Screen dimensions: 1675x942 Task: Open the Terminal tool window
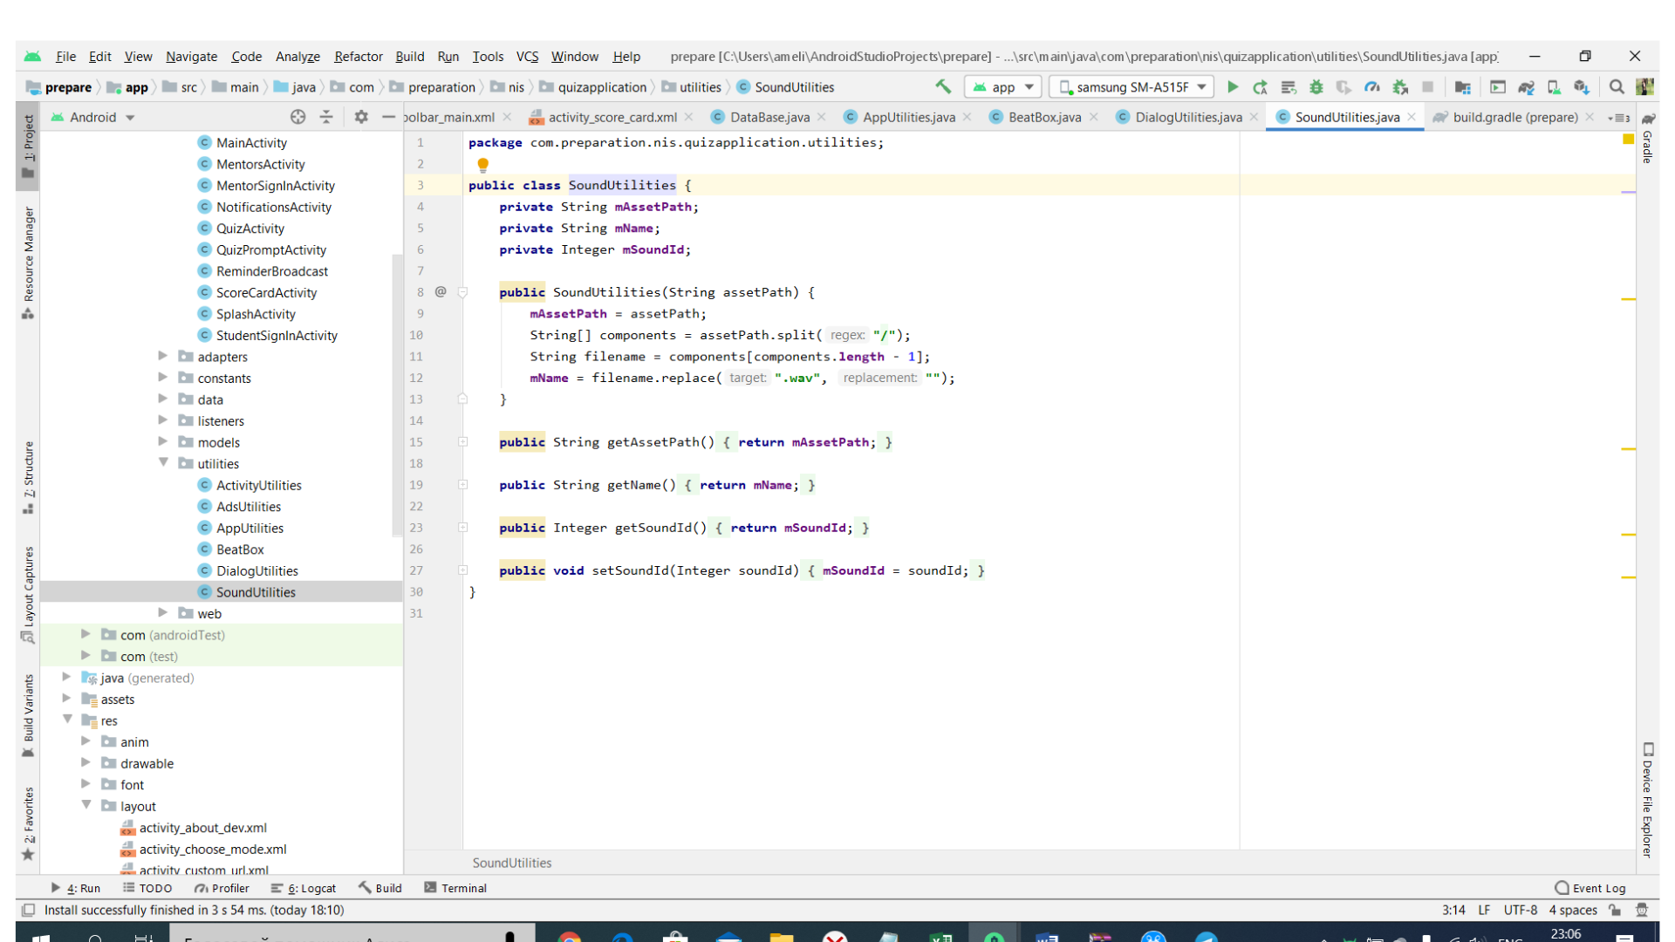click(x=455, y=888)
